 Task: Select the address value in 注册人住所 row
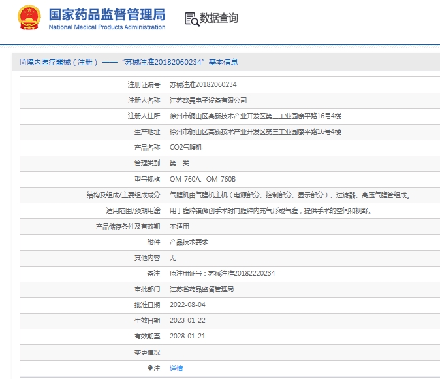click(255, 116)
